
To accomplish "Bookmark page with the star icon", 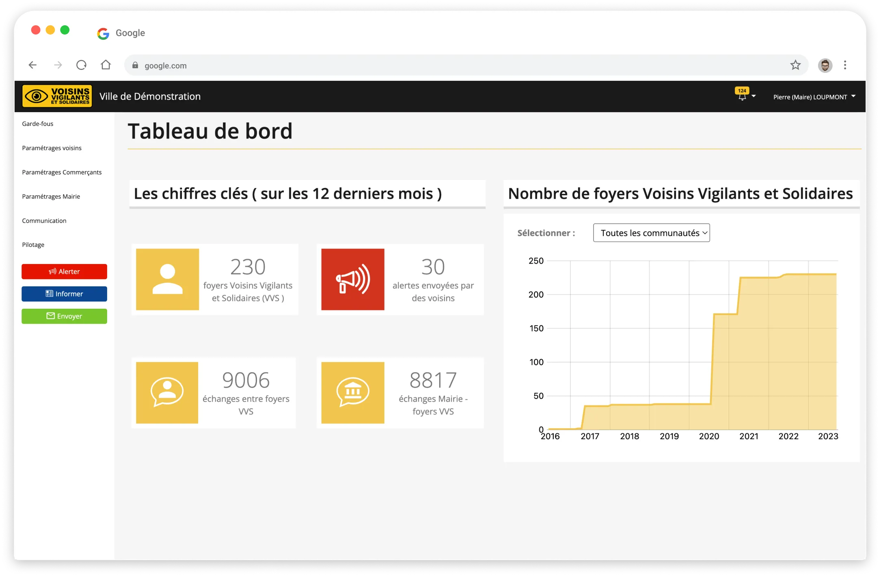I will (795, 65).
